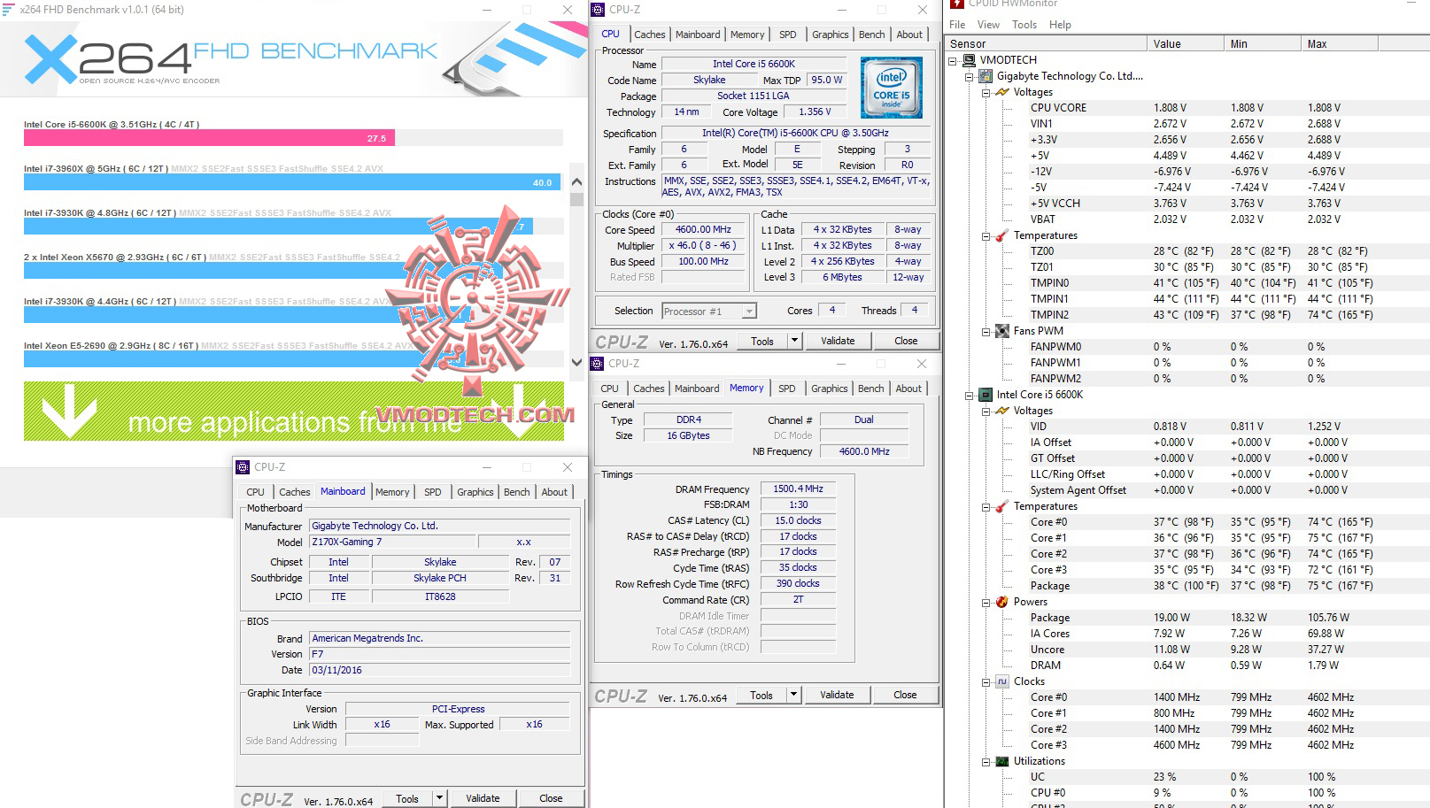Select the VBAT voltage row
This screenshot has width=1430, height=808.
[x=1042, y=219]
